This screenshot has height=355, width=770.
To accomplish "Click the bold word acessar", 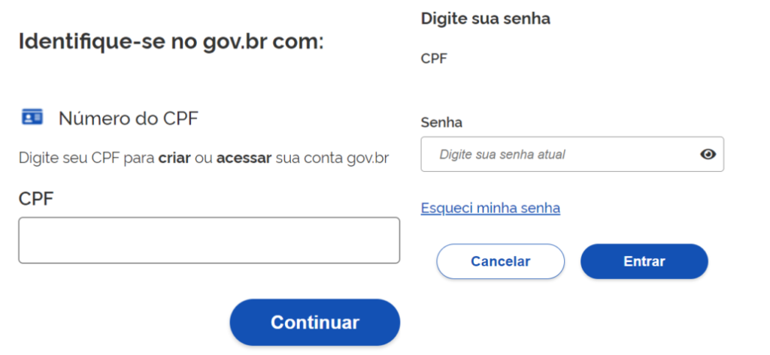I will pos(244,158).
